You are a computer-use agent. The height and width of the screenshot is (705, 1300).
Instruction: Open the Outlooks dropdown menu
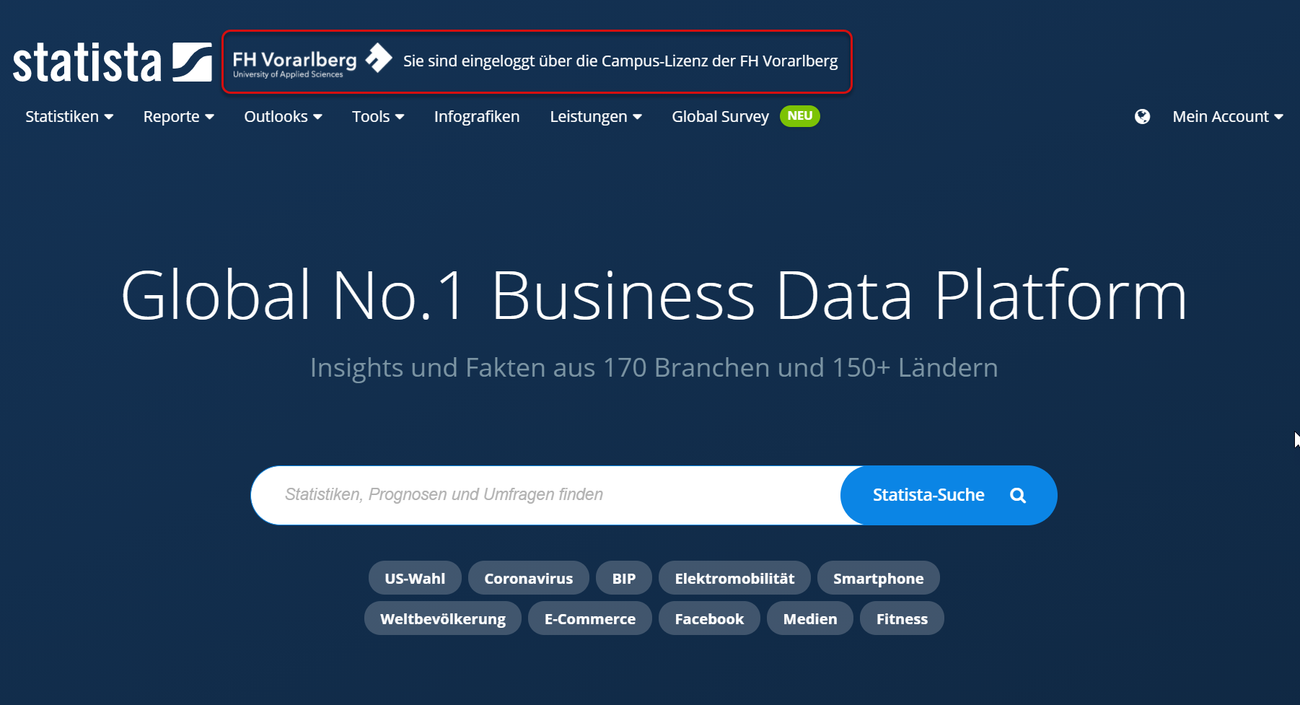click(283, 116)
